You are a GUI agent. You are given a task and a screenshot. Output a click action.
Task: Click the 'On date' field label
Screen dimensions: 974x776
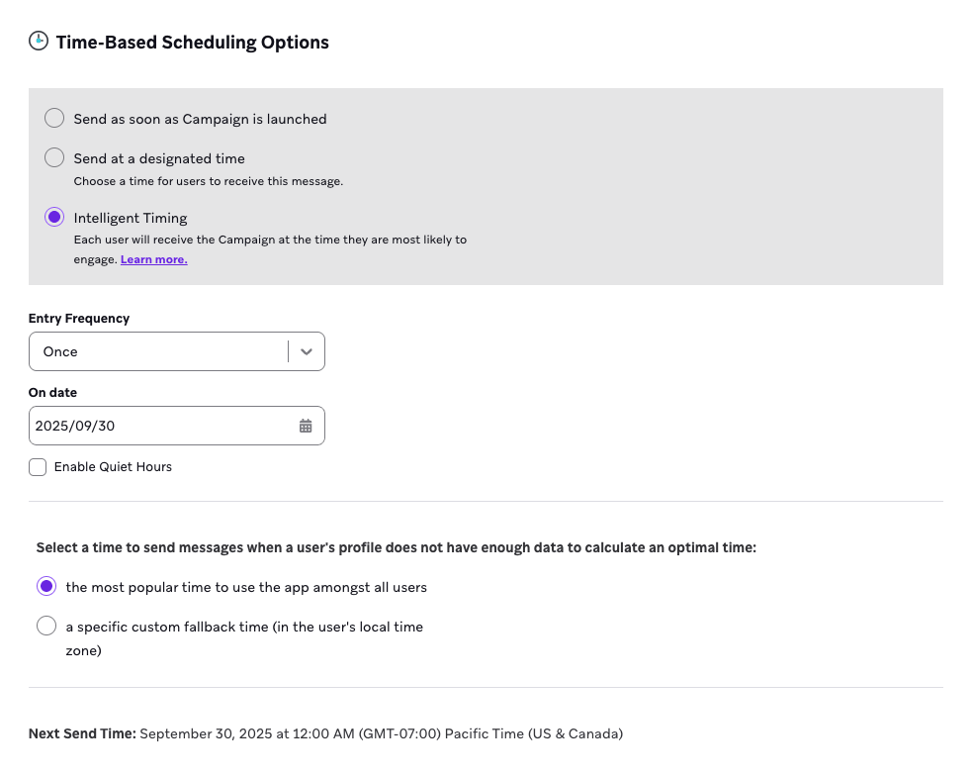(x=52, y=393)
